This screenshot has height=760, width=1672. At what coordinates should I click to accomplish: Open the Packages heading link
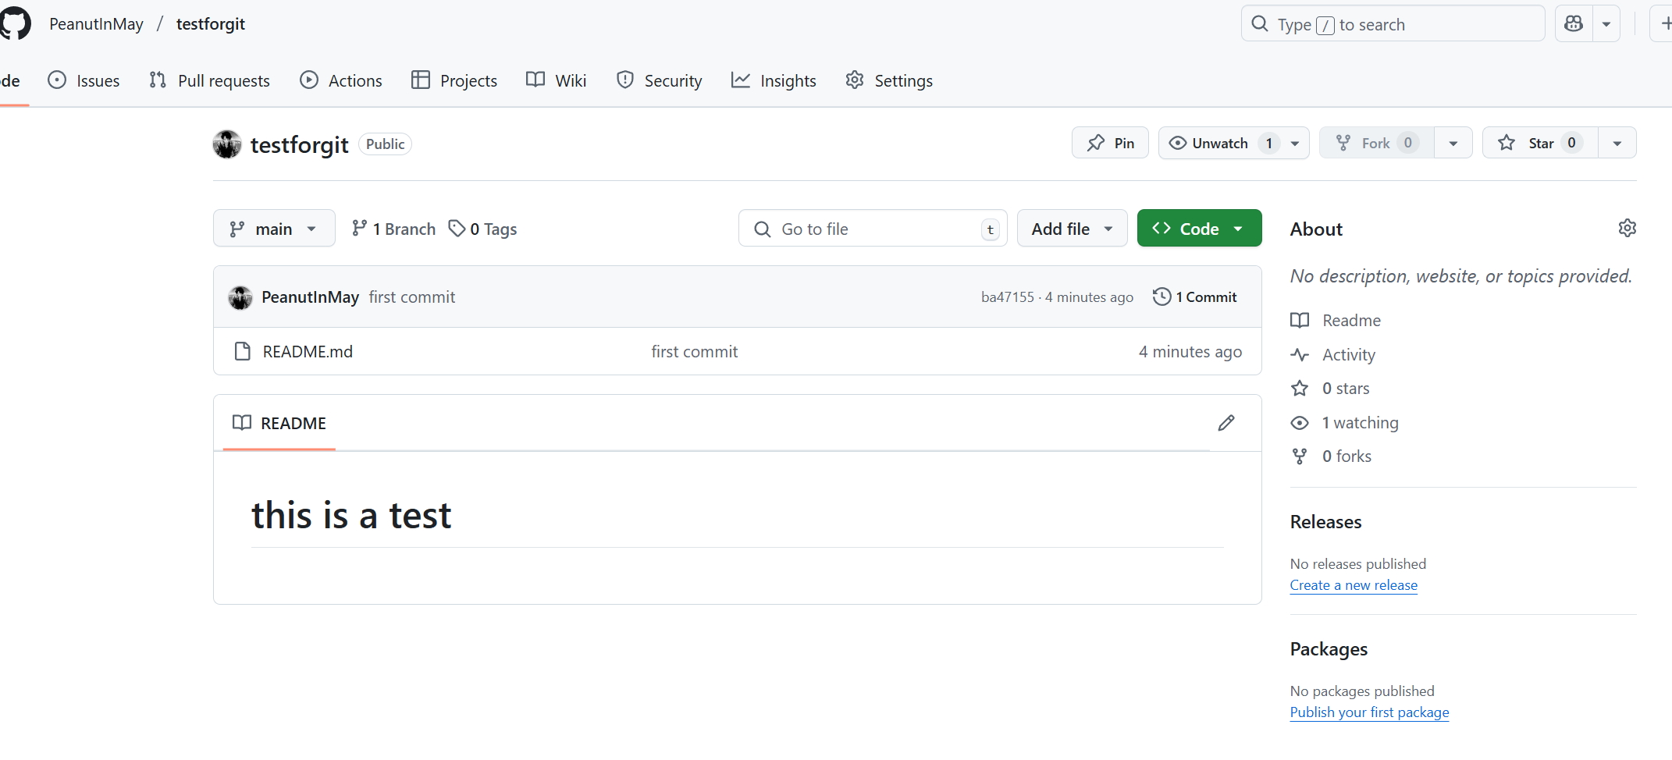1329,649
